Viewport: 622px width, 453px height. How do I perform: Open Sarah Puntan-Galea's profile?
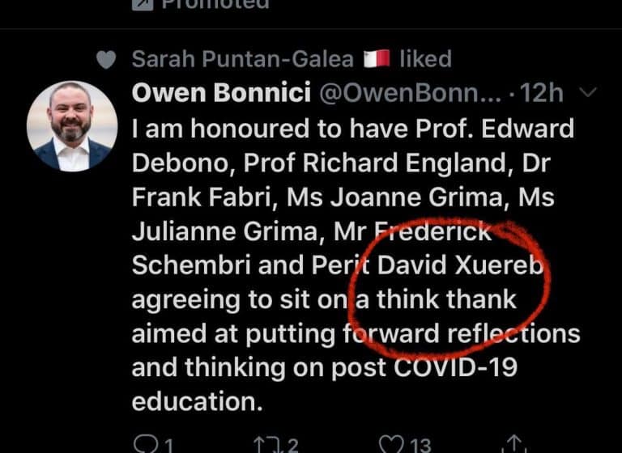[x=243, y=59]
